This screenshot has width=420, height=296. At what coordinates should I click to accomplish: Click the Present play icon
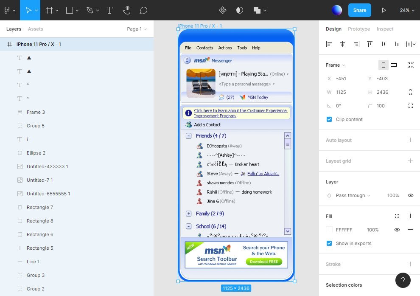[384, 10]
